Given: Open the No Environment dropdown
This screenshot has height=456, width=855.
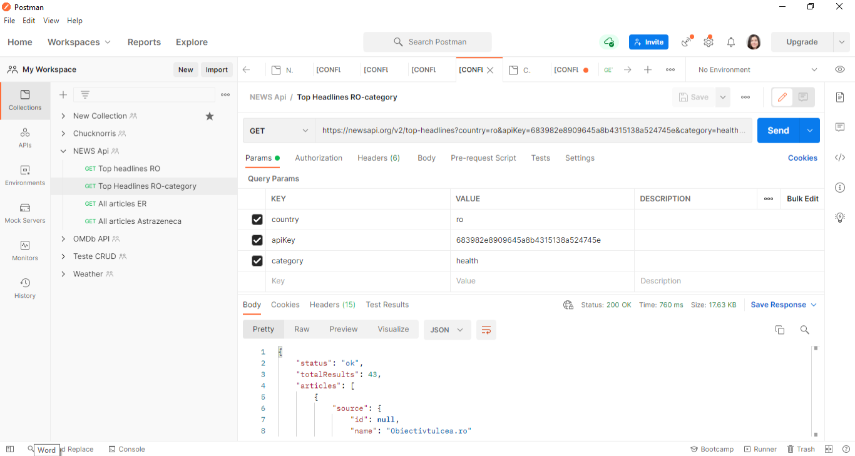Looking at the screenshot, I should (x=757, y=69).
